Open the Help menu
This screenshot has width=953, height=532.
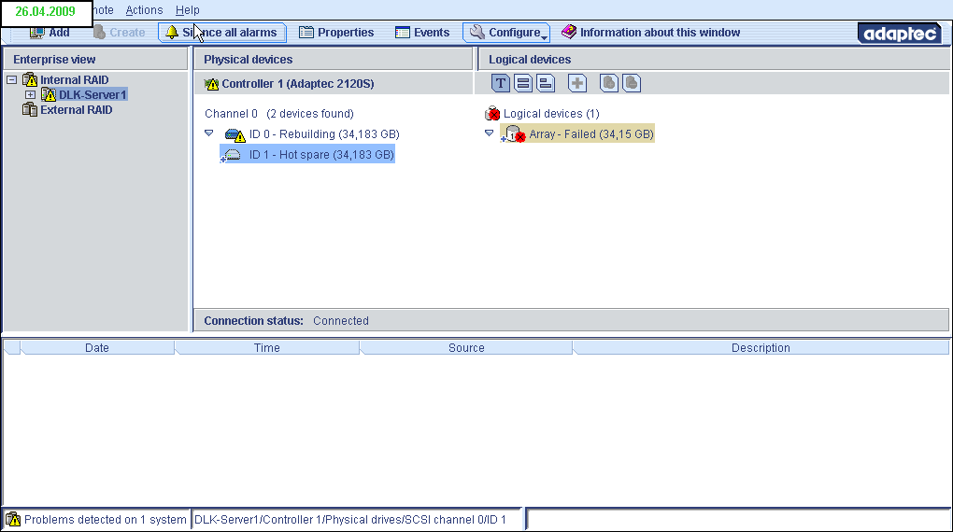pyautogui.click(x=187, y=10)
